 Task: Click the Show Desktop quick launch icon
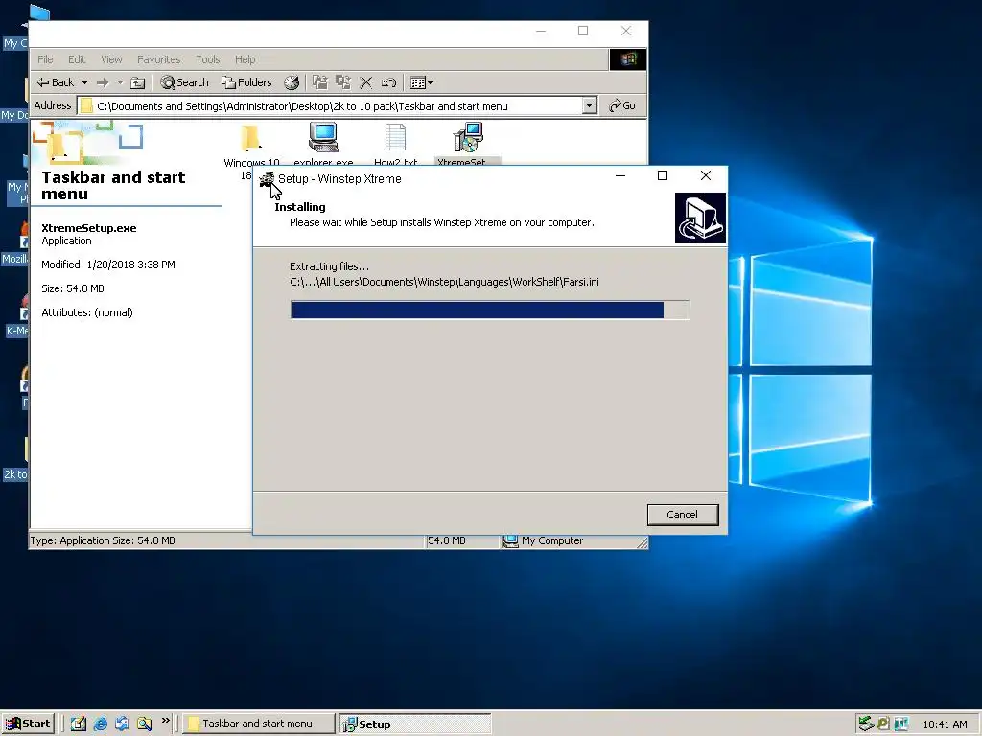[x=79, y=724]
